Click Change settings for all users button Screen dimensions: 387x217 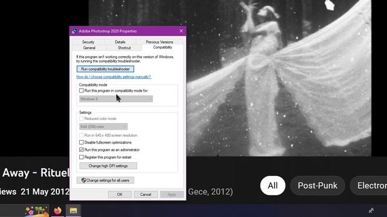[105, 180]
